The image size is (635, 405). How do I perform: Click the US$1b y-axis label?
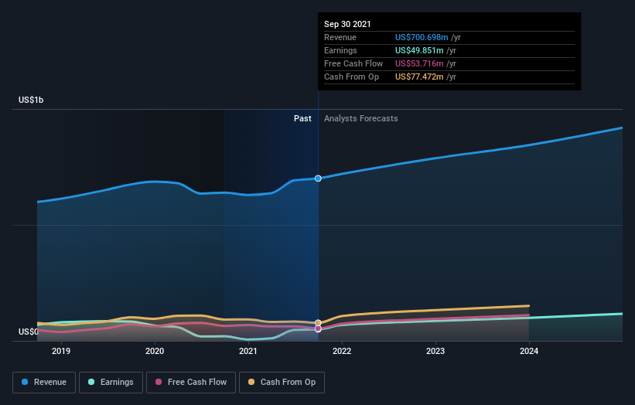click(x=31, y=100)
